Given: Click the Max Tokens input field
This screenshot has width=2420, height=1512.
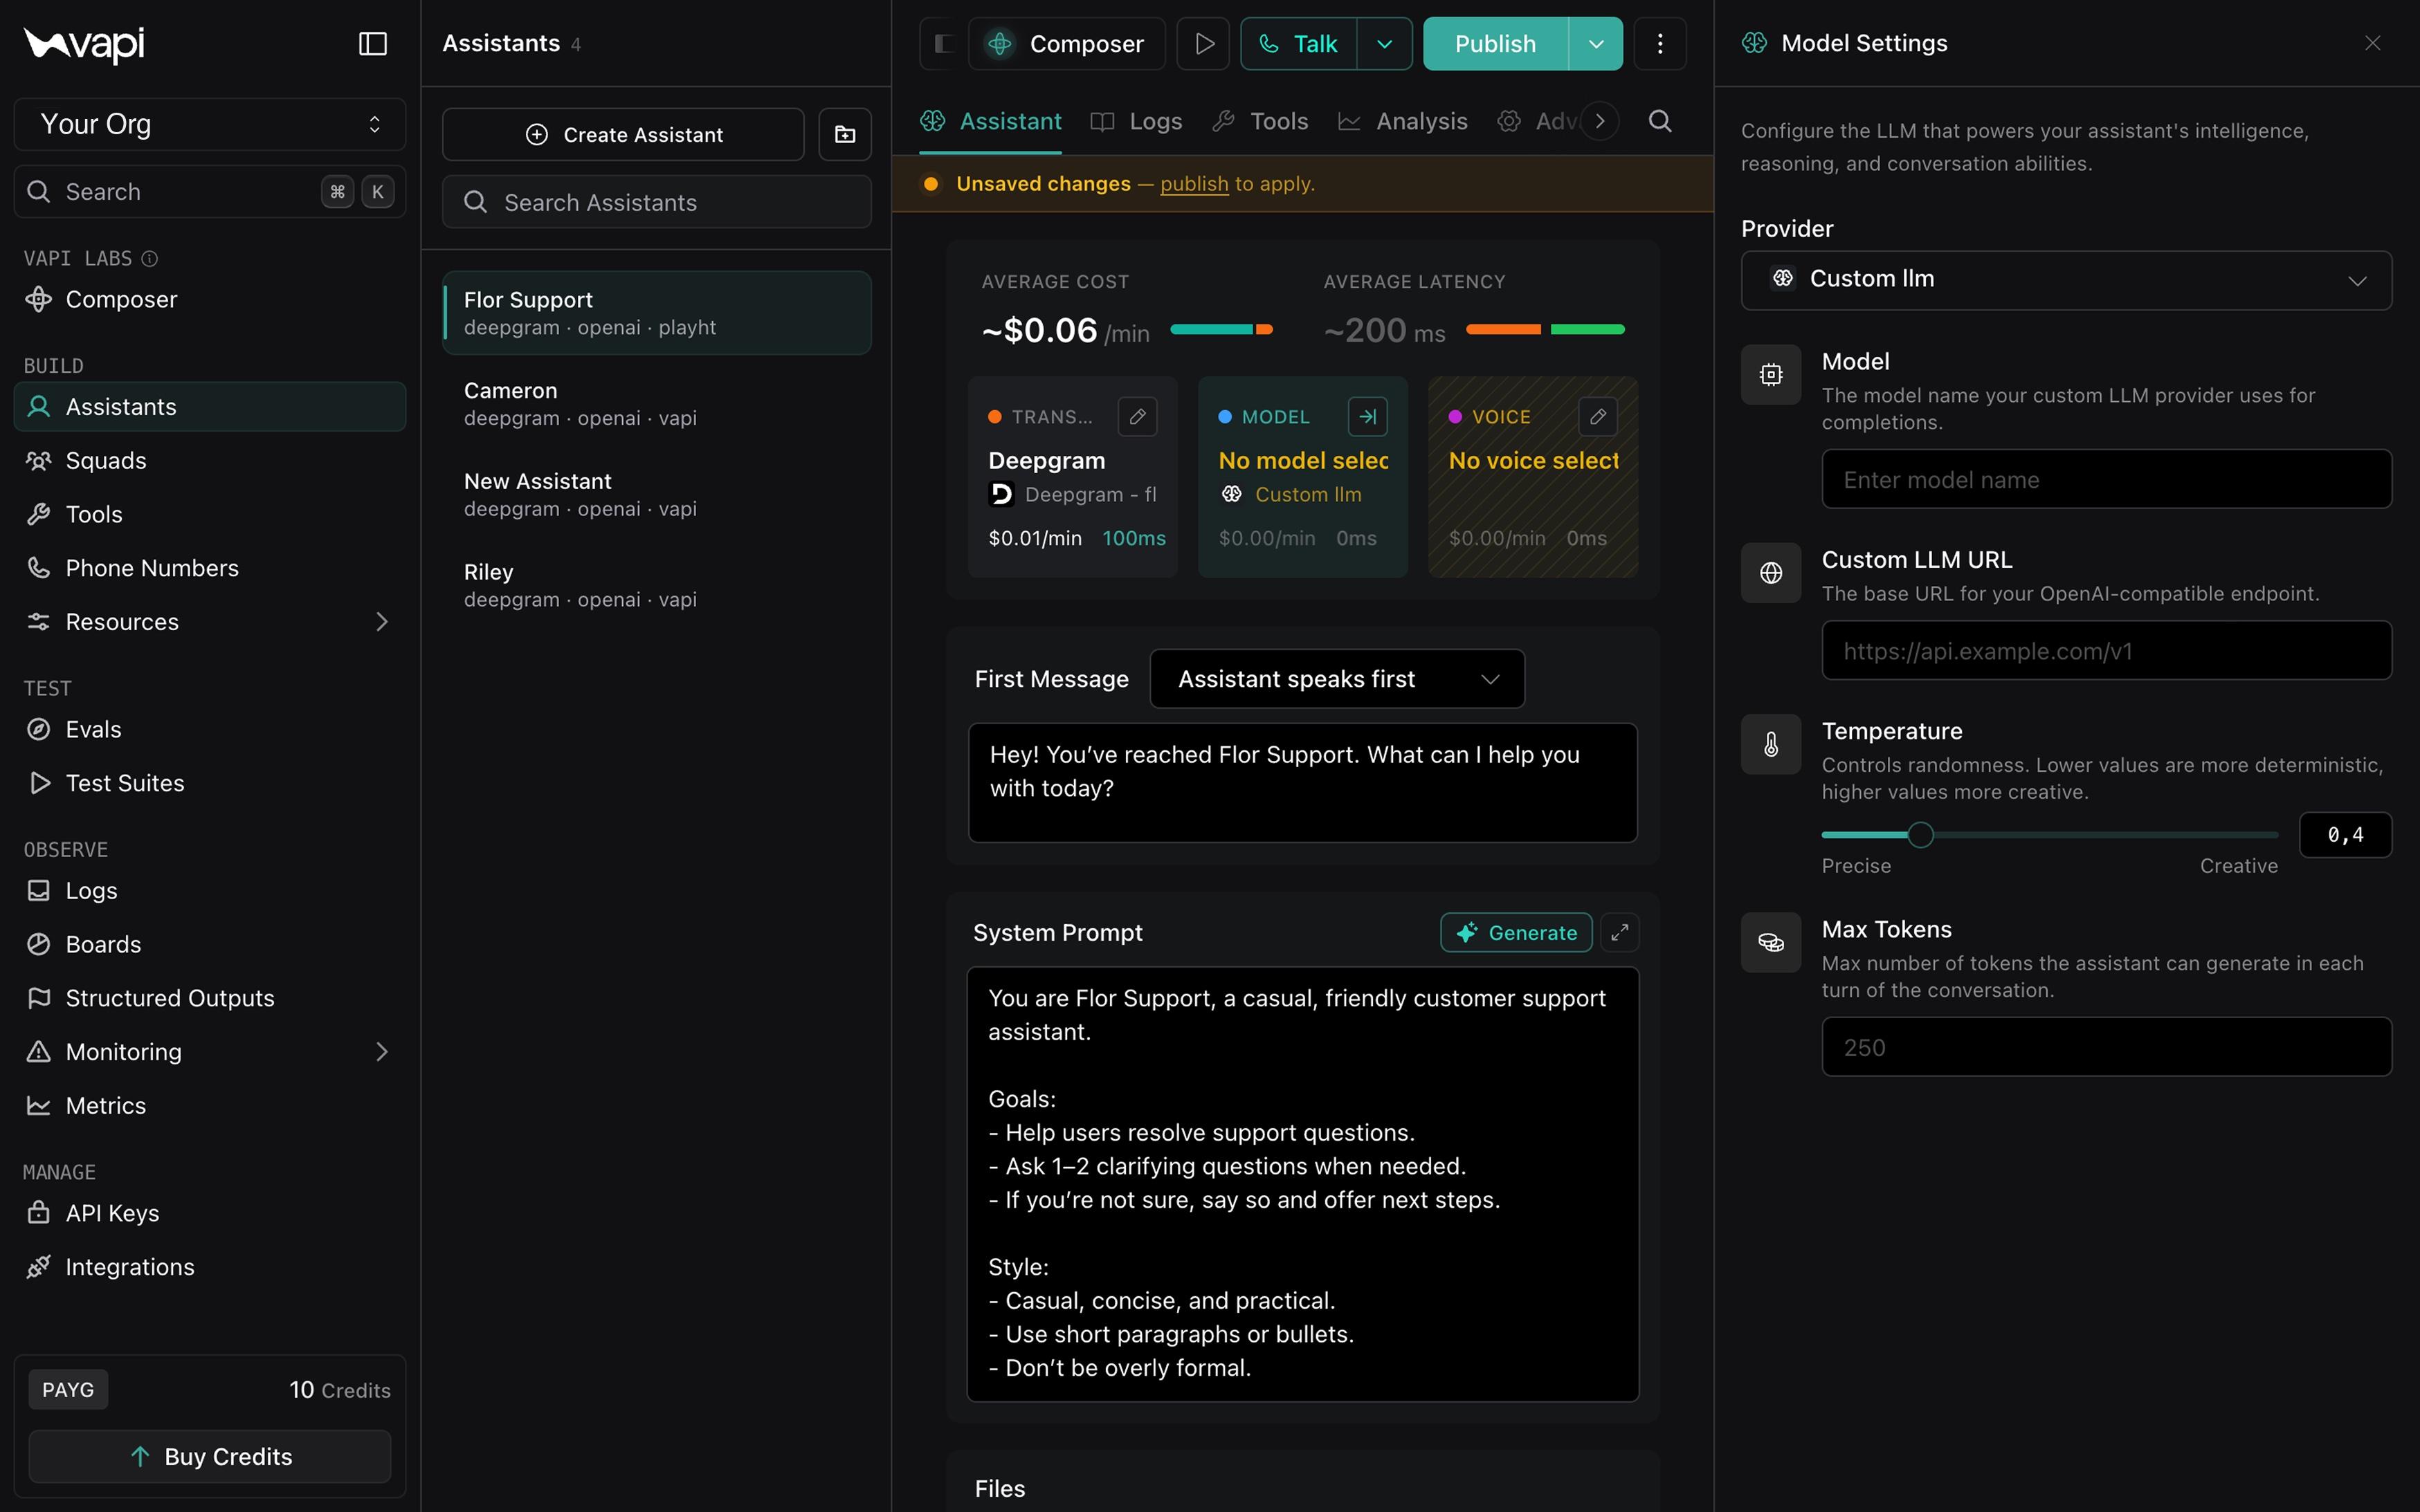Looking at the screenshot, I should (x=2106, y=1047).
